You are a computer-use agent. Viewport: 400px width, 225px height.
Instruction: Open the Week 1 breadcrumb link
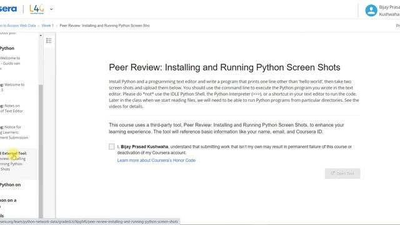click(47, 26)
